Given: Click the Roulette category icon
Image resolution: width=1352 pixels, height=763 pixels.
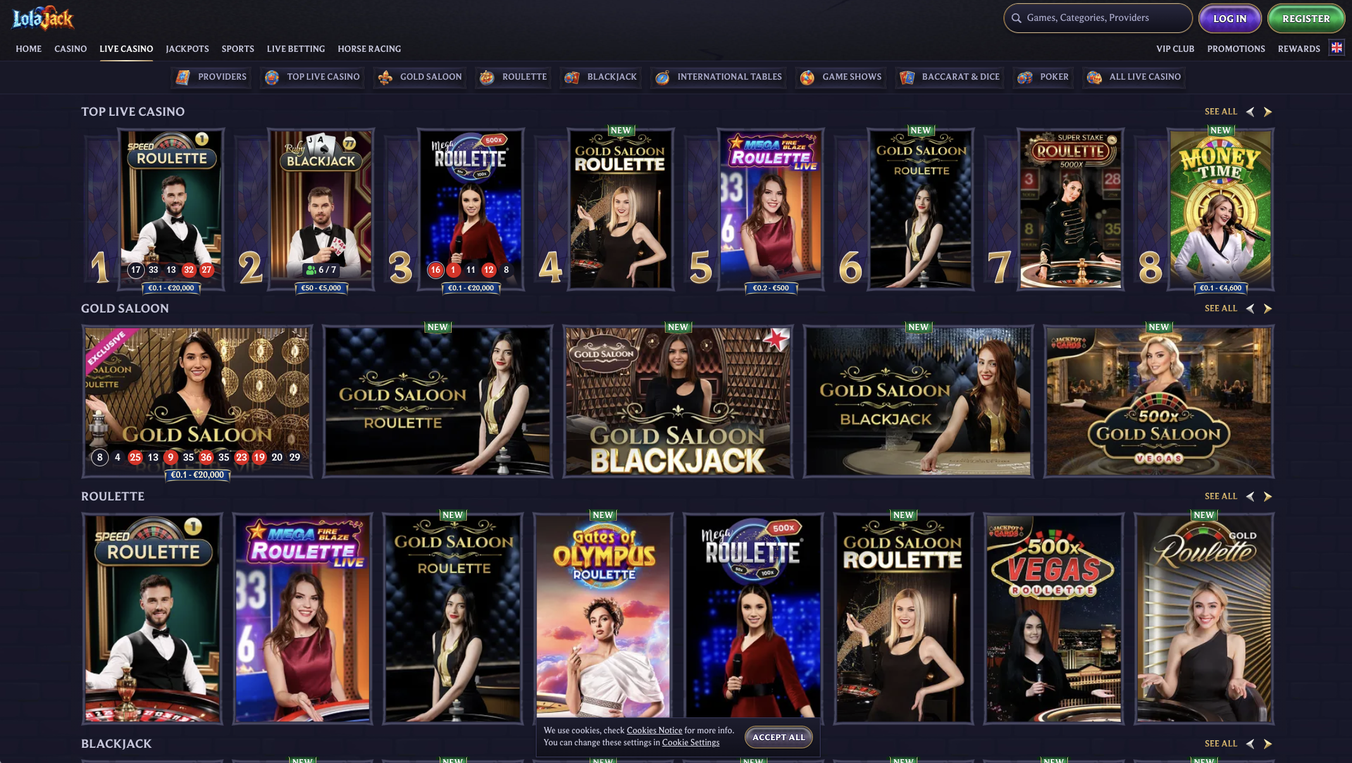Looking at the screenshot, I should (487, 77).
